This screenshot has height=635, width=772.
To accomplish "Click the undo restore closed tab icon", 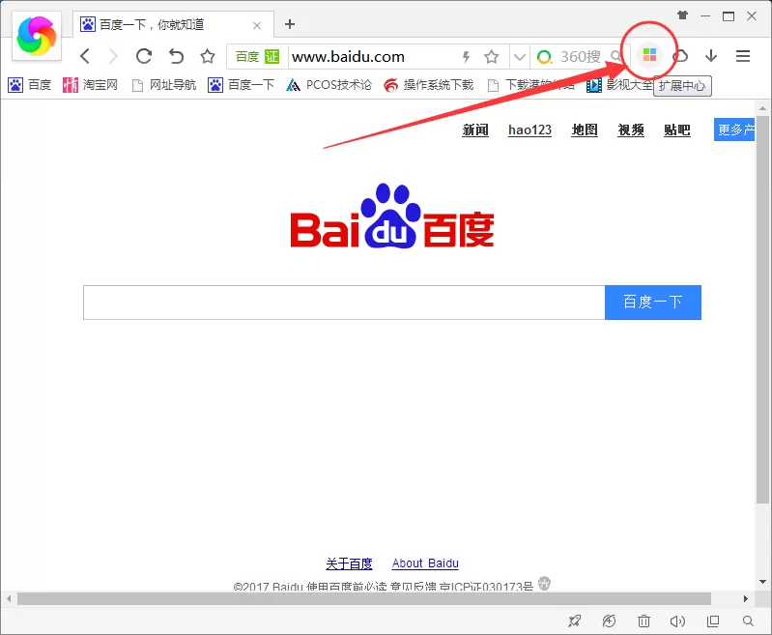I will point(176,56).
